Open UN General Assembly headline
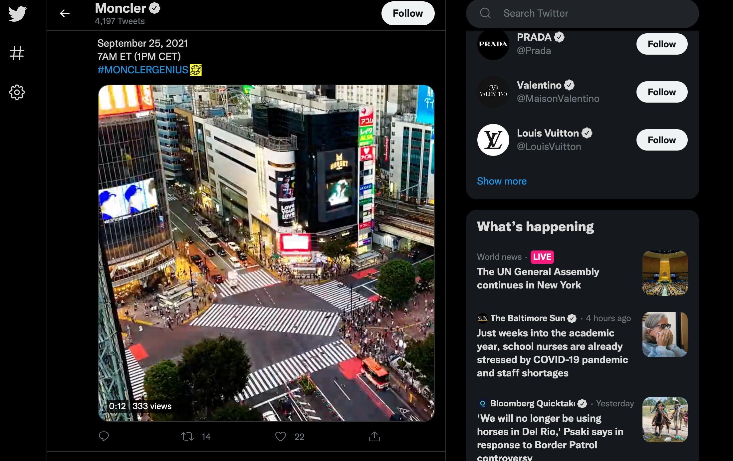 click(538, 278)
